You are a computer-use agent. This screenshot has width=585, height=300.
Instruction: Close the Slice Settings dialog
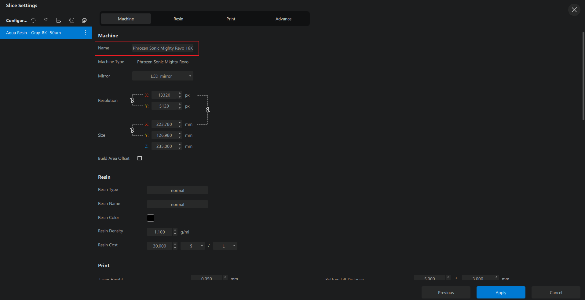tap(574, 10)
